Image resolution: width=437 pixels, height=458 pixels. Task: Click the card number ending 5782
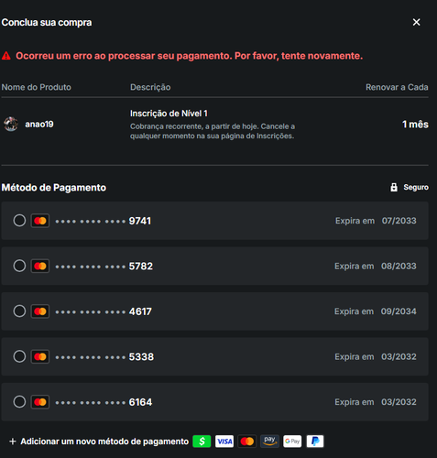(104, 267)
